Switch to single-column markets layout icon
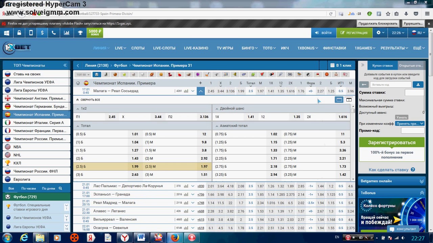Screen dimensions: 433x243 [339, 100]
